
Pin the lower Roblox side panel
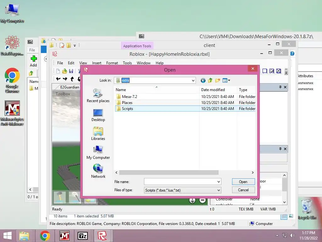(280, 149)
